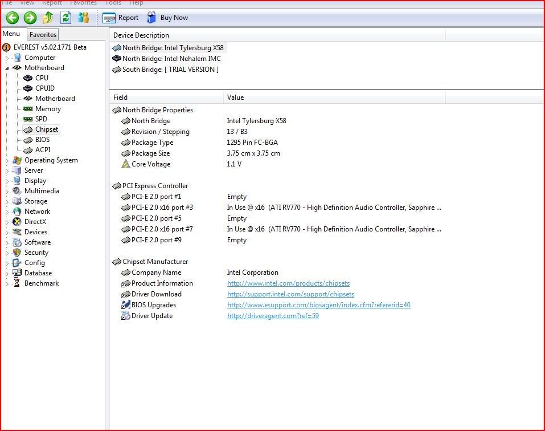The height and width of the screenshot is (431, 545).
Task: Open the intel.com products chipsets link
Action: pyautogui.click(x=288, y=283)
